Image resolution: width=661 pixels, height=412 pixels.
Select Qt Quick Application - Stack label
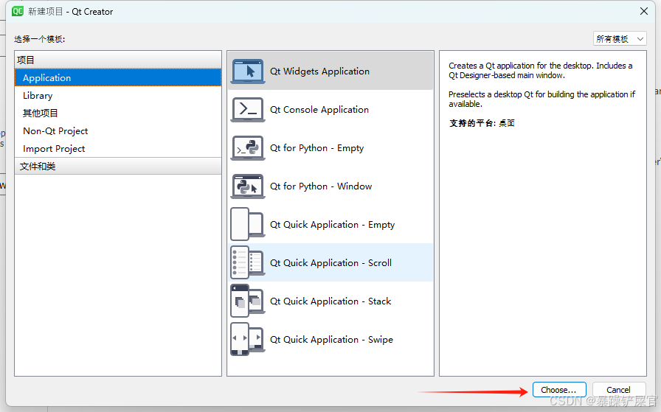[330, 301]
